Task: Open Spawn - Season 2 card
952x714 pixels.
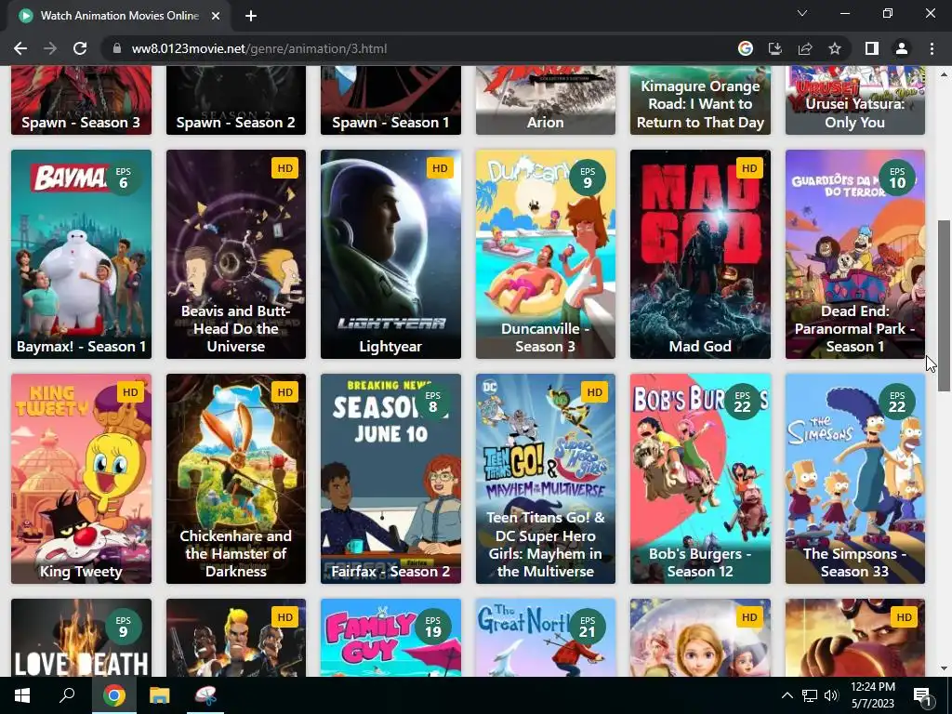Action: pos(235,100)
